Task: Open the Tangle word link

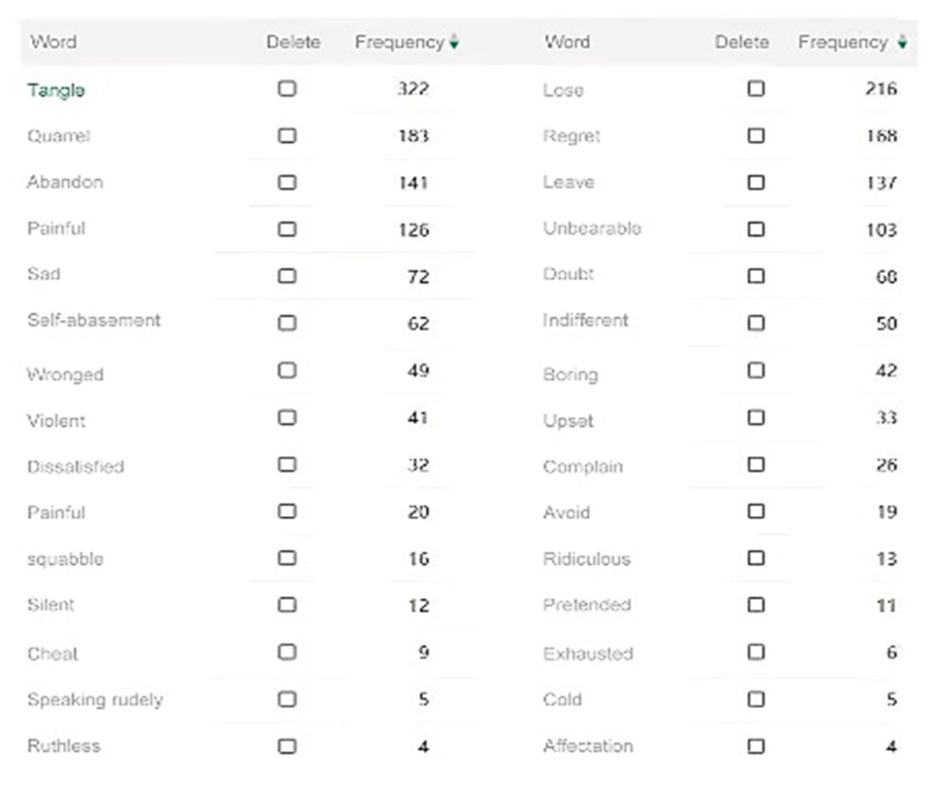Action: tap(56, 90)
